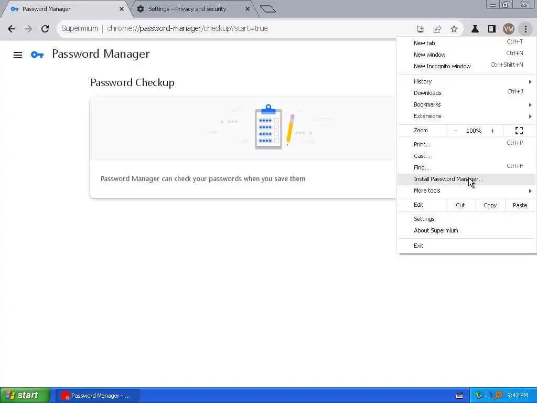Increase zoom with the plus button
The height and width of the screenshot is (403, 537).
pos(492,131)
